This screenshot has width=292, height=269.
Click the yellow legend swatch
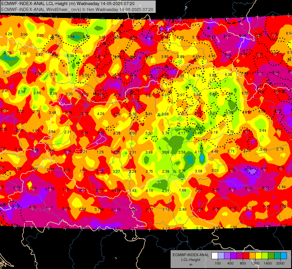(259, 256)
